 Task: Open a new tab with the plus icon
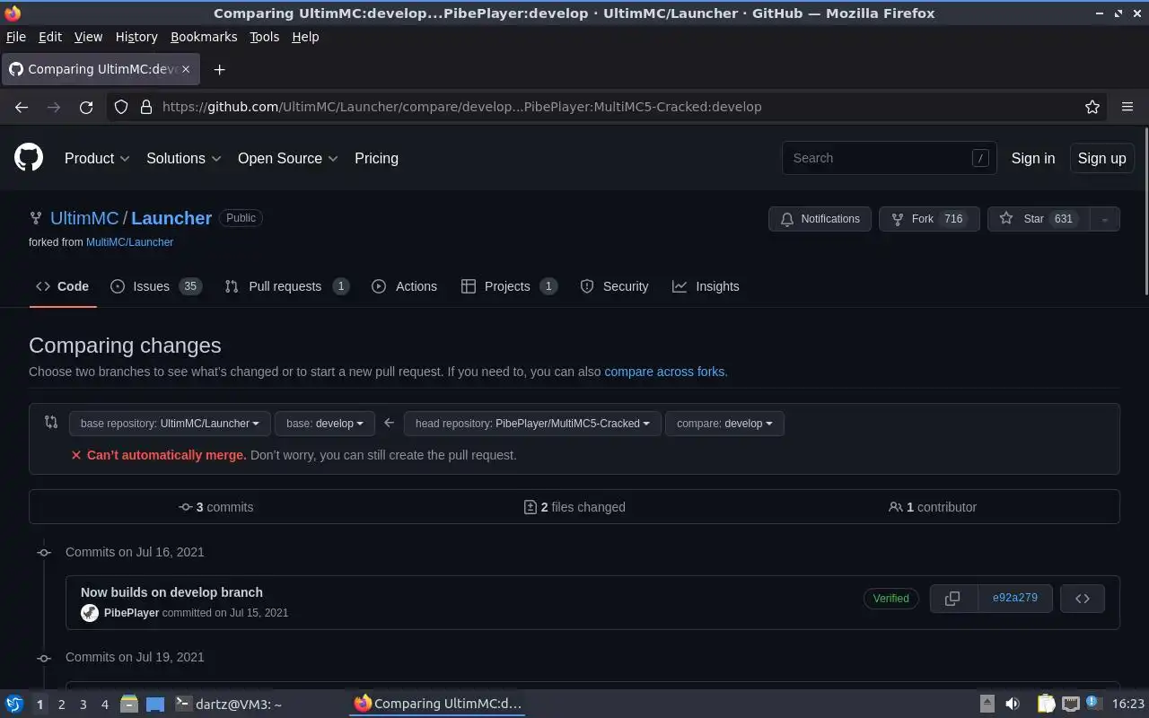coord(219,69)
